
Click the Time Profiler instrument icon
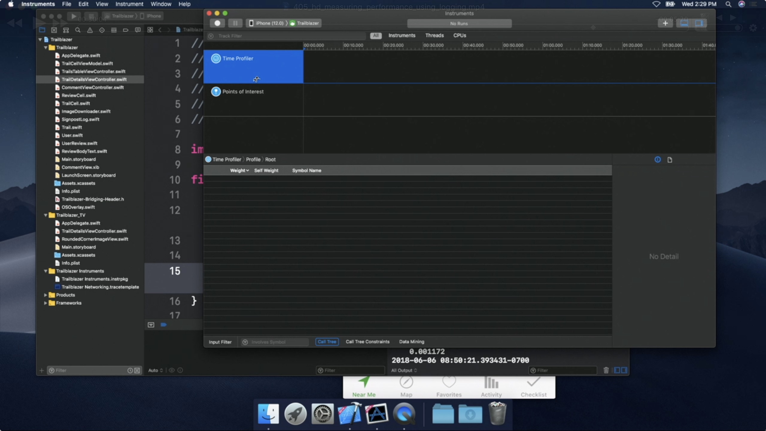pos(216,58)
